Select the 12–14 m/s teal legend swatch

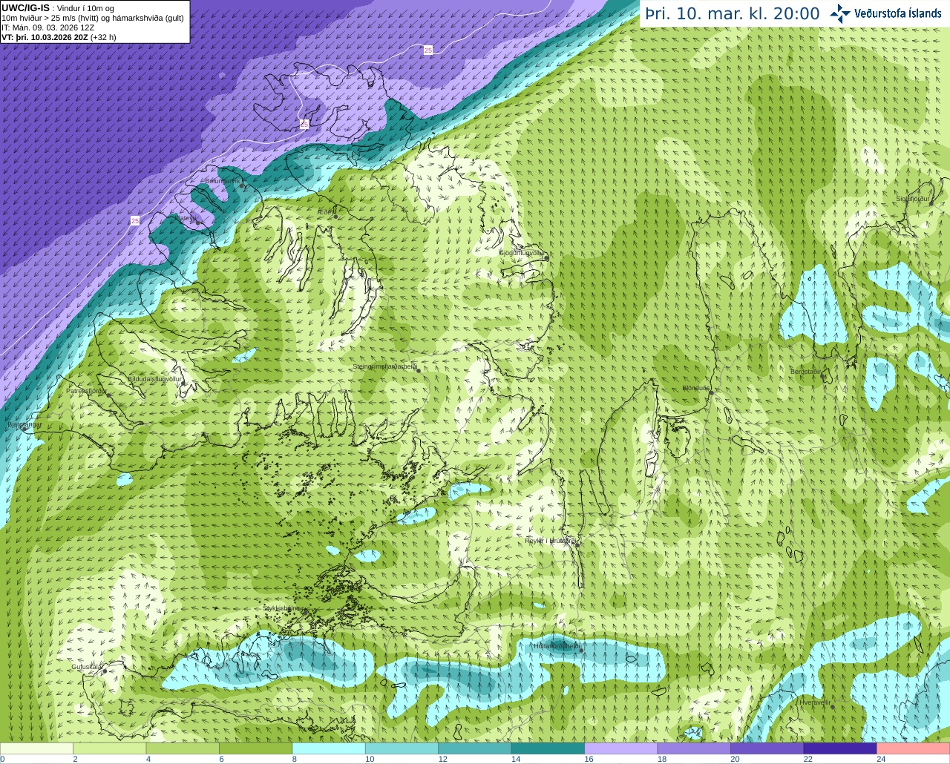click(474, 748)
